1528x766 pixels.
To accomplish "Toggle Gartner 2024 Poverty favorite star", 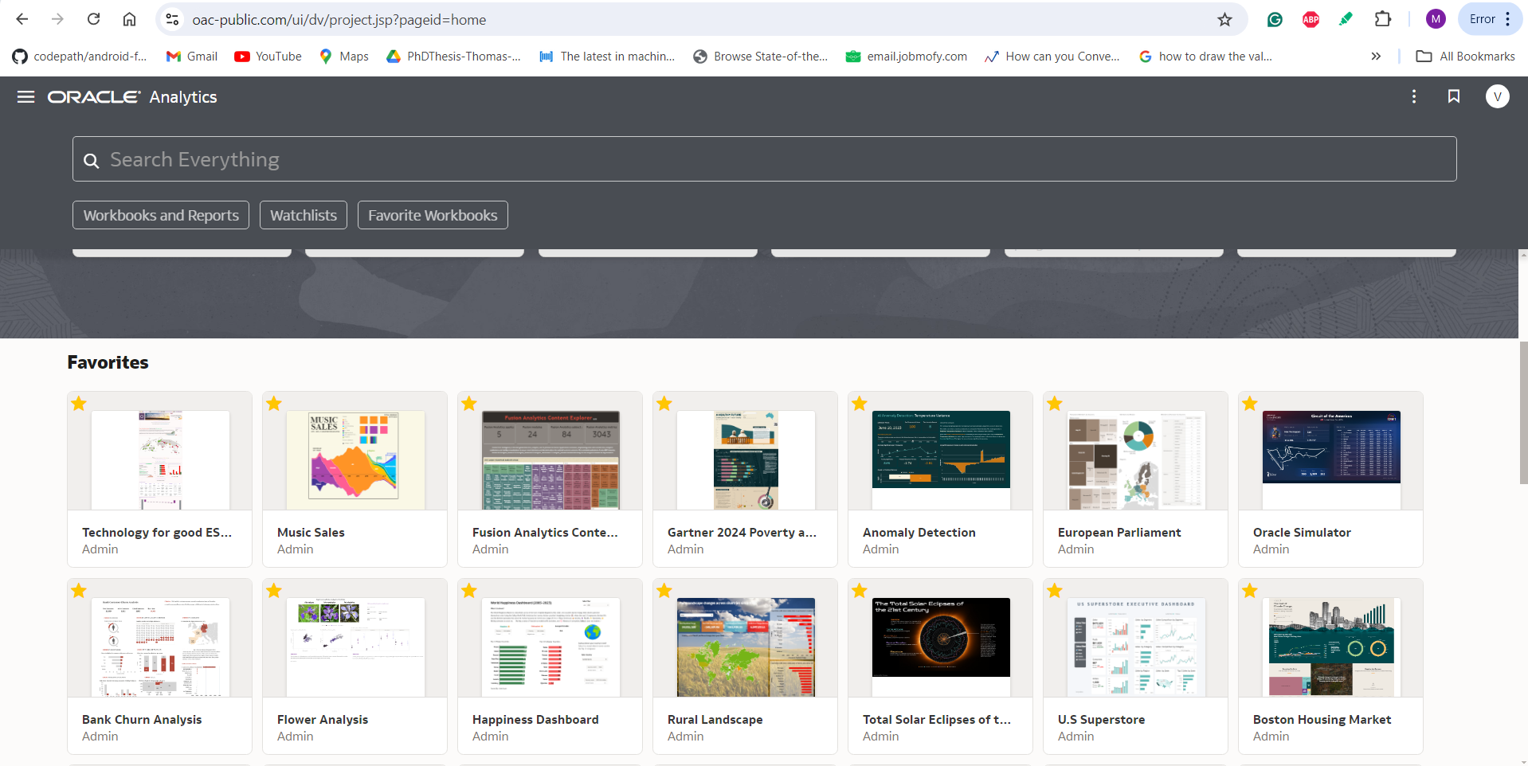I will click(664, 404).
